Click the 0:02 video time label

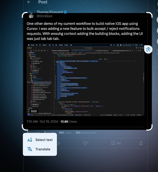(x=34, y=111)
